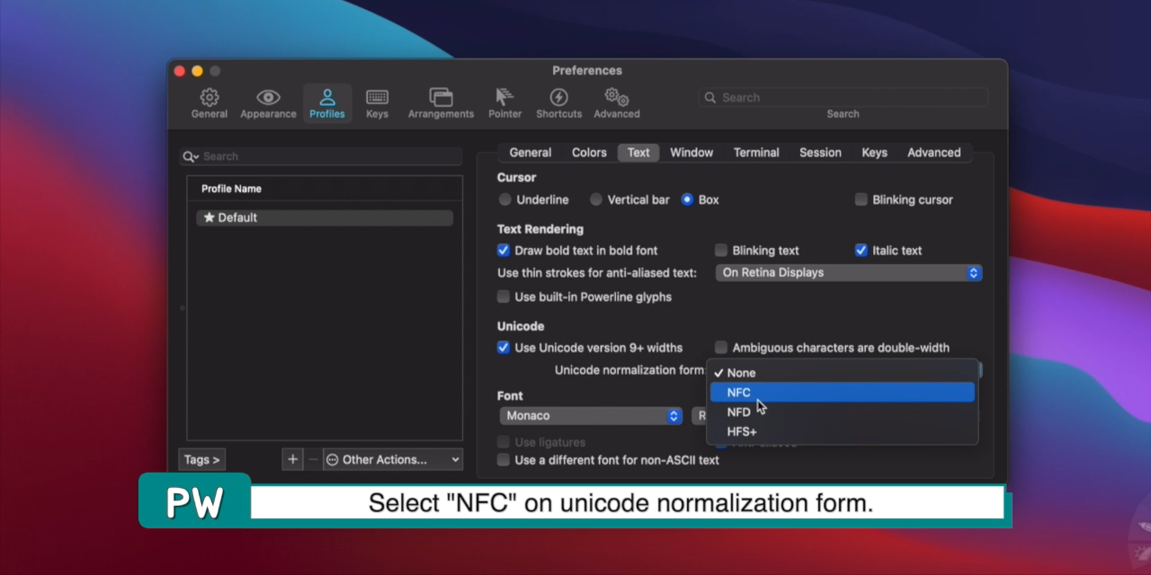
Task: Click the profile list Search field
Action: [321, 156]
